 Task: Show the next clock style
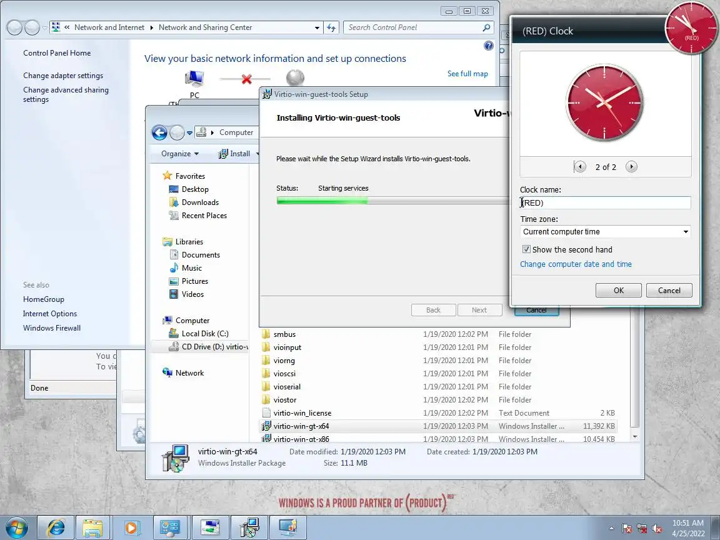pos(631,167)
